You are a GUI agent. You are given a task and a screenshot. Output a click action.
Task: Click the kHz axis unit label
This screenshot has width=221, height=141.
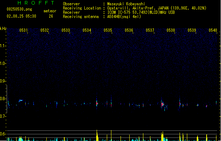[x=3, y=29]
